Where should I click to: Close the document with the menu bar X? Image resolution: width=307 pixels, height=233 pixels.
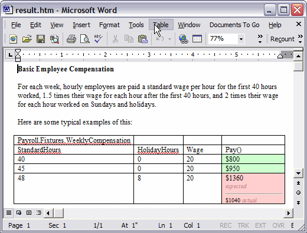click(x=299, y=24)
